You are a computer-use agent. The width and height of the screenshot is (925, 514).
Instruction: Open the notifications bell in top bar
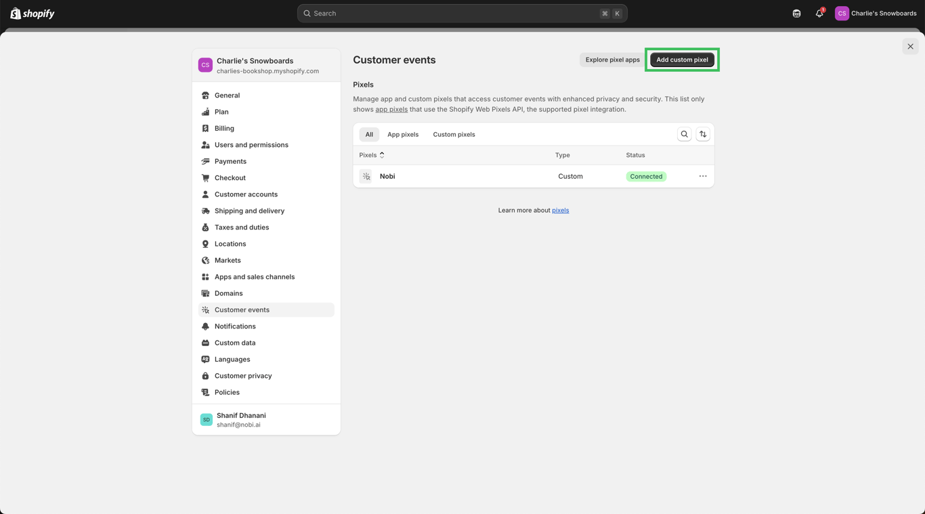click(819, 14)
